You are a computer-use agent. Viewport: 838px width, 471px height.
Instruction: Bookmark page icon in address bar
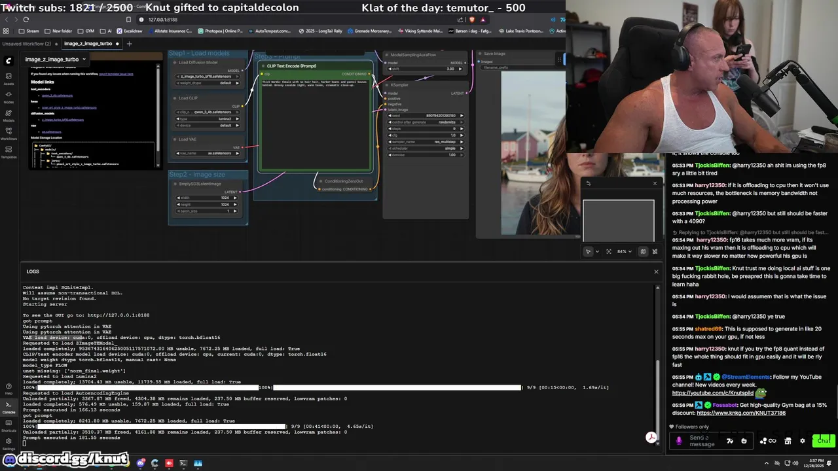128,20
